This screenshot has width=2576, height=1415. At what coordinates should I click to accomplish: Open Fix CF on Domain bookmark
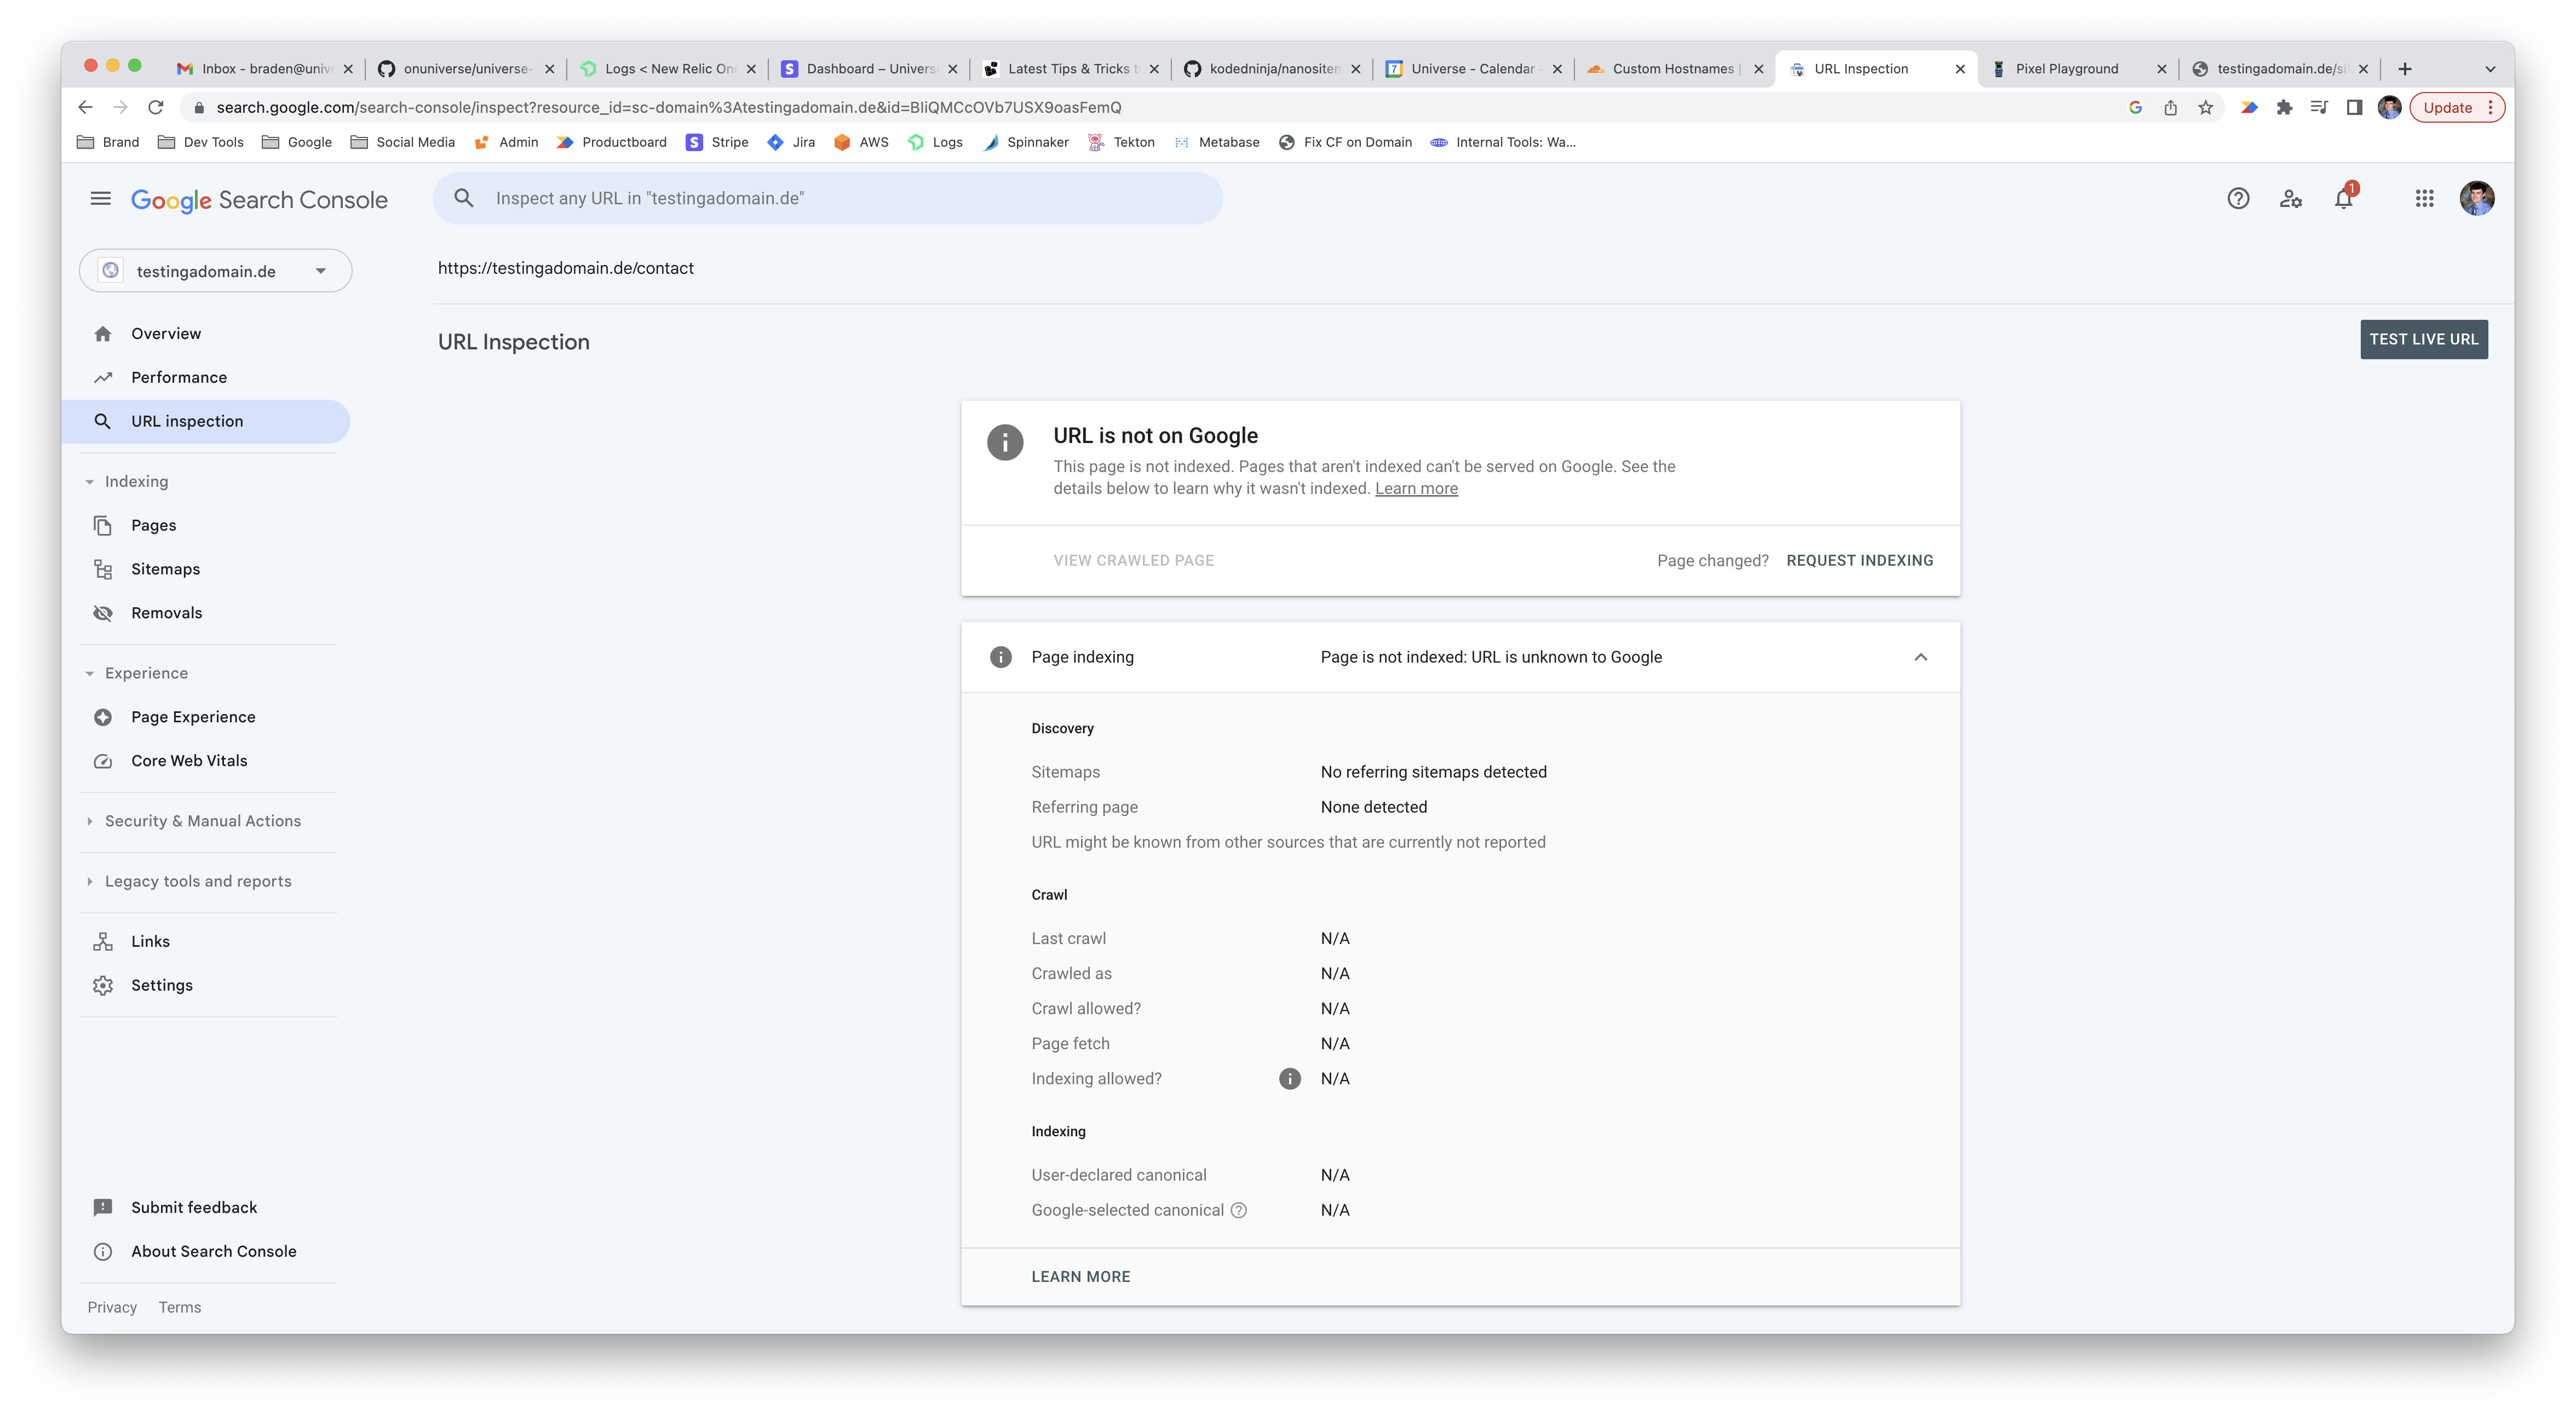[x=1346, y=143]
